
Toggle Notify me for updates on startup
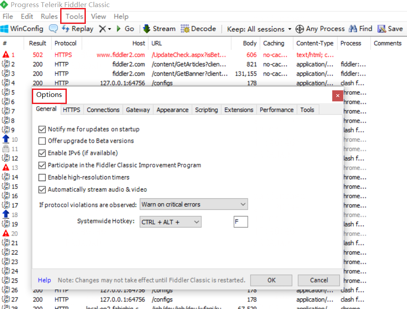point(42,129)
